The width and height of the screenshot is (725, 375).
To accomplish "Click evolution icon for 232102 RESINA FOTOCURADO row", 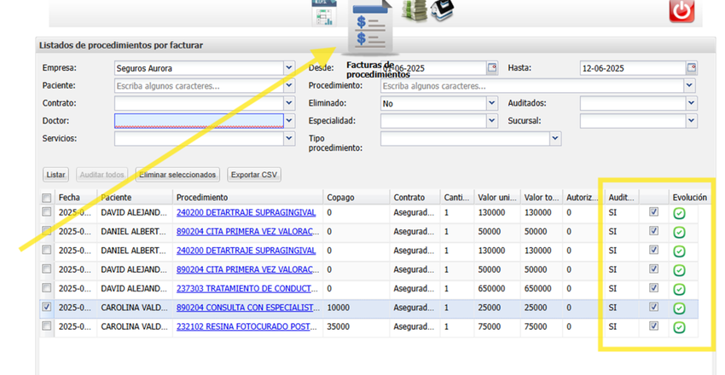I will tap(679, 326).
